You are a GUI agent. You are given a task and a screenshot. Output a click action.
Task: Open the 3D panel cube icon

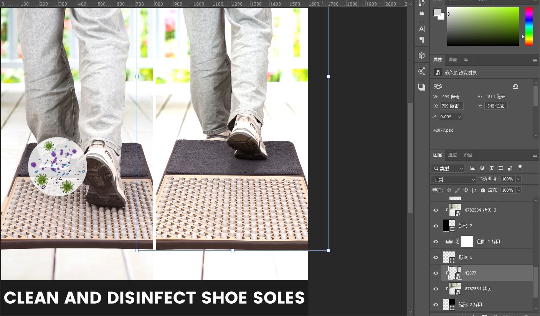point(421,56)
